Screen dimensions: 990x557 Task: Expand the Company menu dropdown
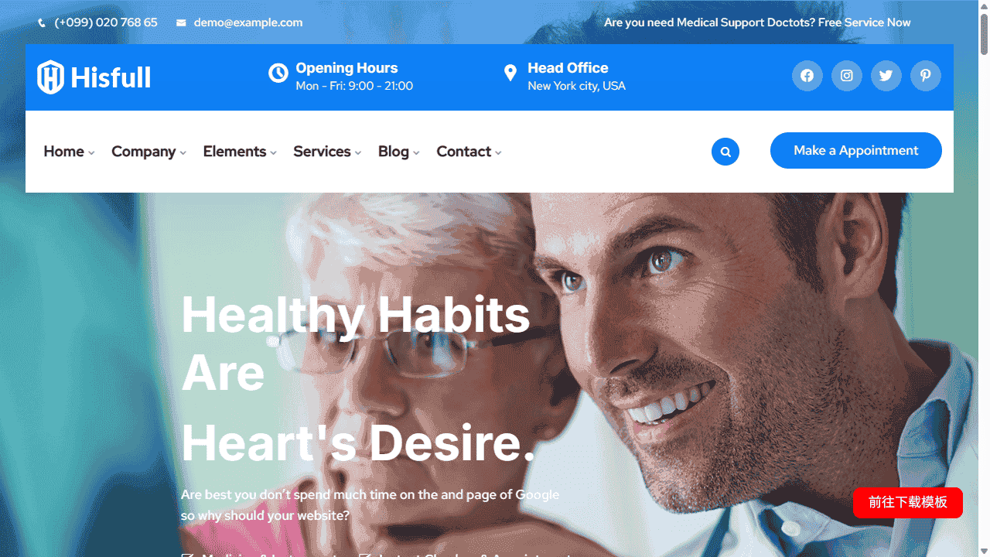(148, 152)
